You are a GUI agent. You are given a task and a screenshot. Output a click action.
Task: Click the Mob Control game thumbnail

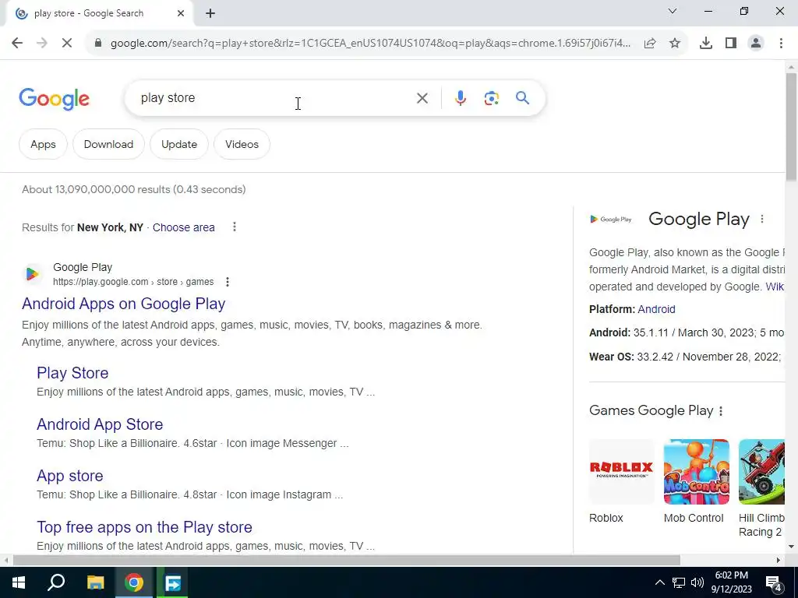(x=696, y=472)
